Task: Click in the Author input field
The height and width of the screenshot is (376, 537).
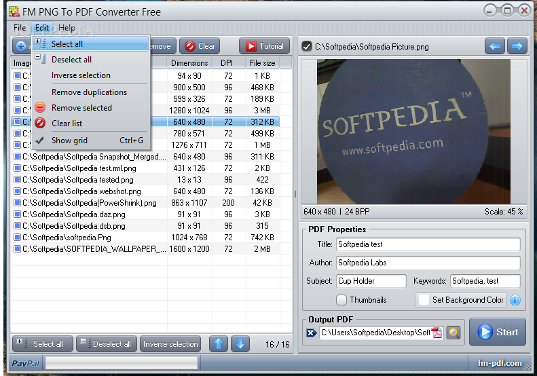Action: (x=428, y=263)
